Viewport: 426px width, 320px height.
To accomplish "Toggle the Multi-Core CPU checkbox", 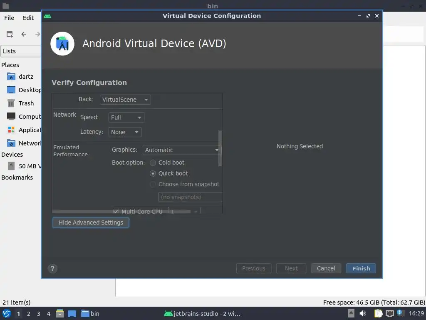I will tap(116, 211).
